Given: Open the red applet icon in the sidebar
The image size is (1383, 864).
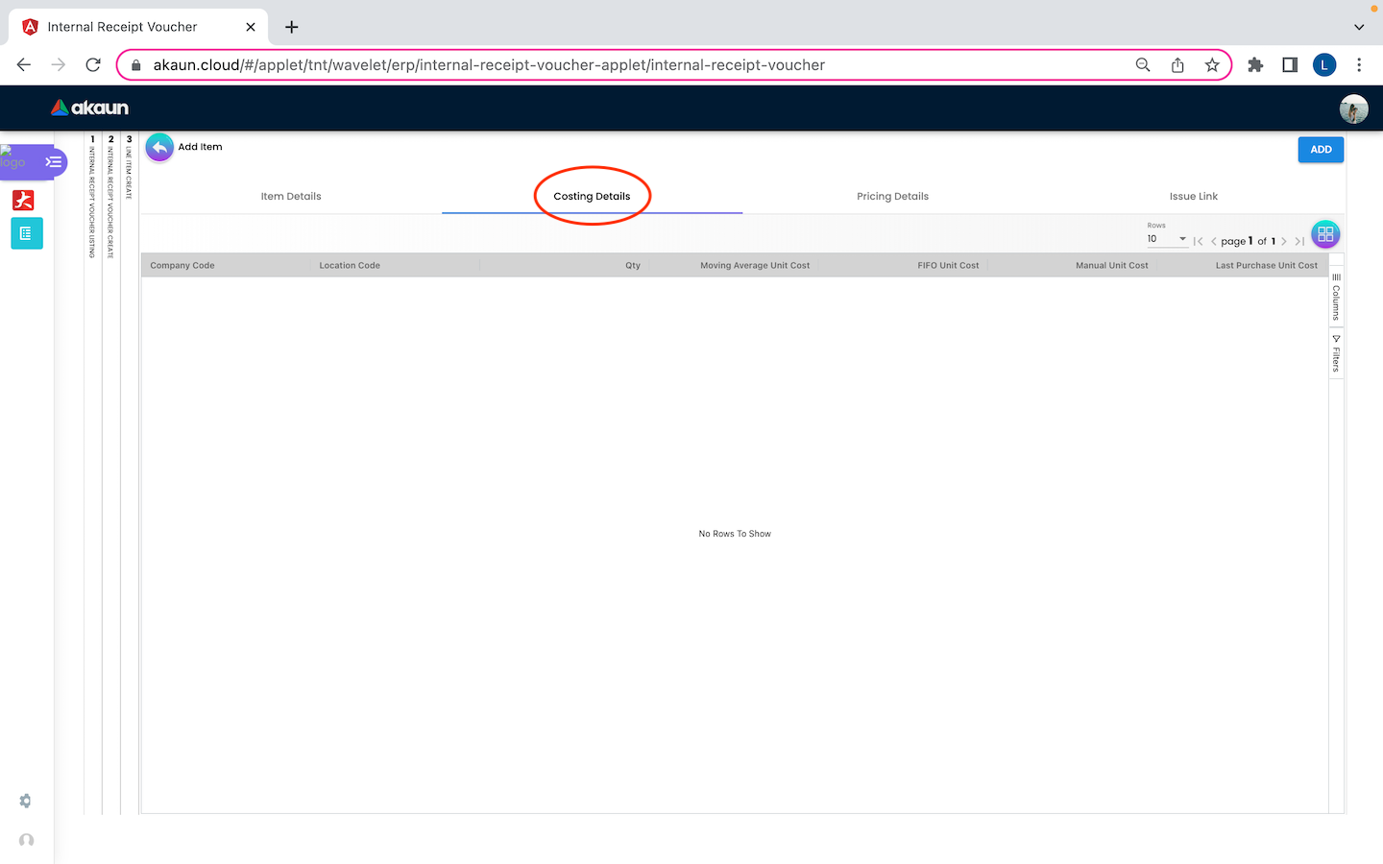Looking at the screenshot, I should (x=23, y=200).
